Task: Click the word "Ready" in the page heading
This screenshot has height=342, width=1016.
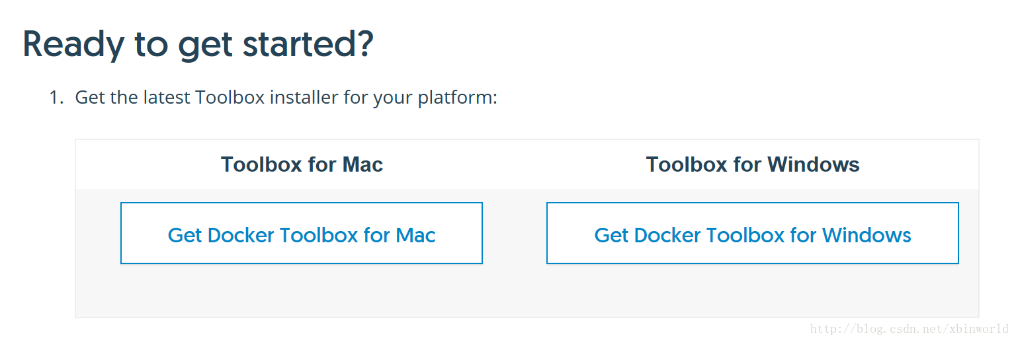Action: (73, 44)
